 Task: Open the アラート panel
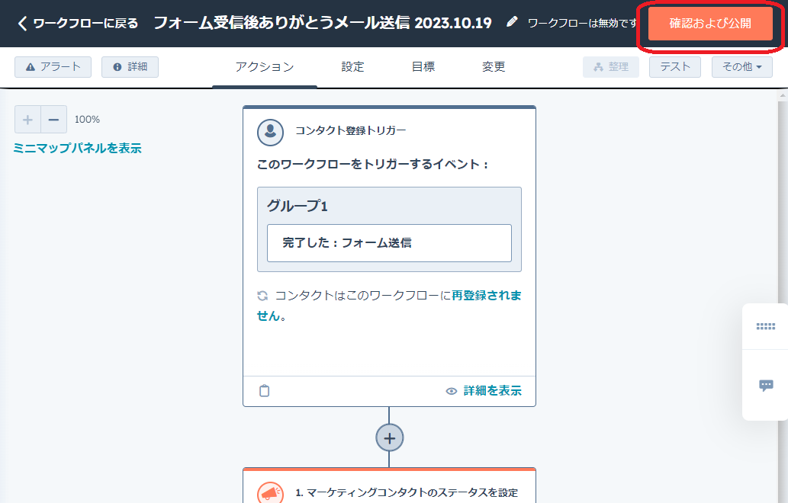(53, 67)
